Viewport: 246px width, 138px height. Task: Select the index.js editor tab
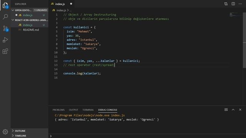click(x=61, y=4)
